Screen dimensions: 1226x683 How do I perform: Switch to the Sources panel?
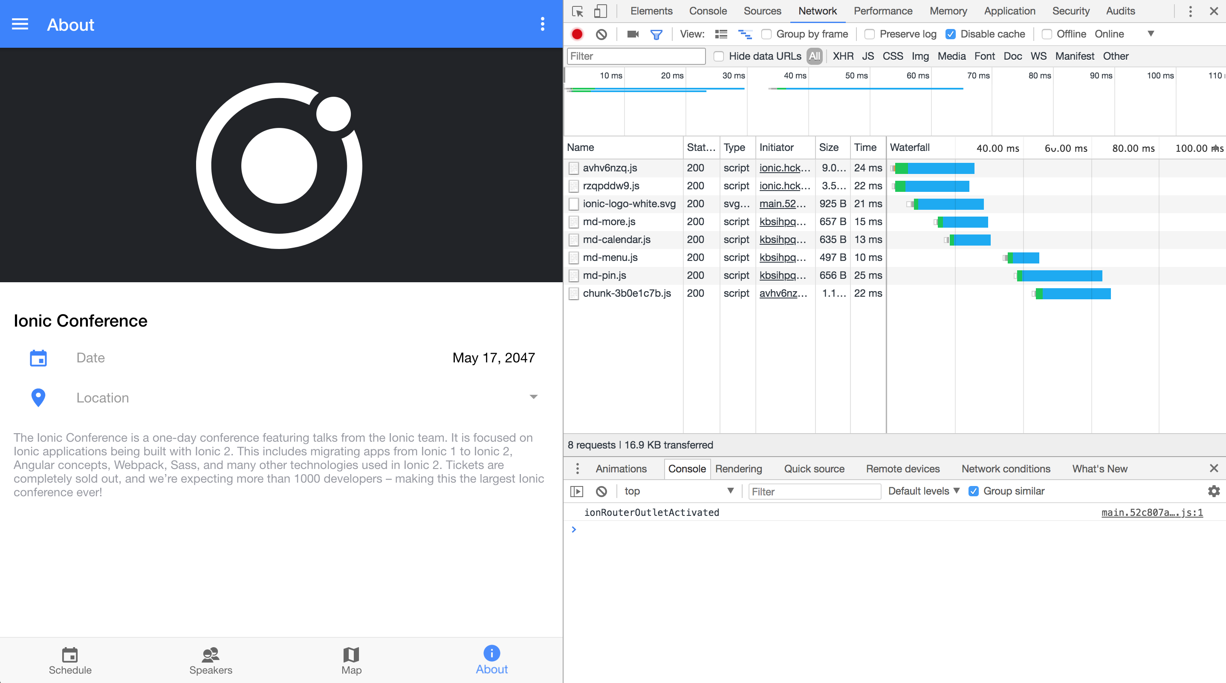762,11
